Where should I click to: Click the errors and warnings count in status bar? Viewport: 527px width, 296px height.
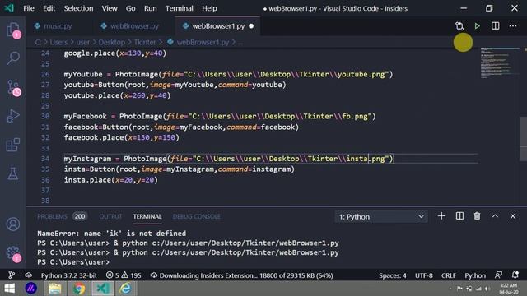tap(124, 275)
